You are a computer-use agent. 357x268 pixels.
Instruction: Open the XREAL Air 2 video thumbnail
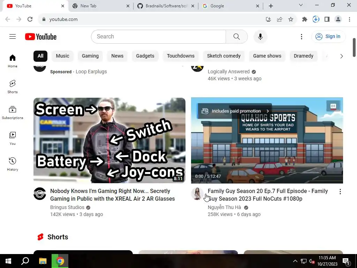tap(109, 140)
